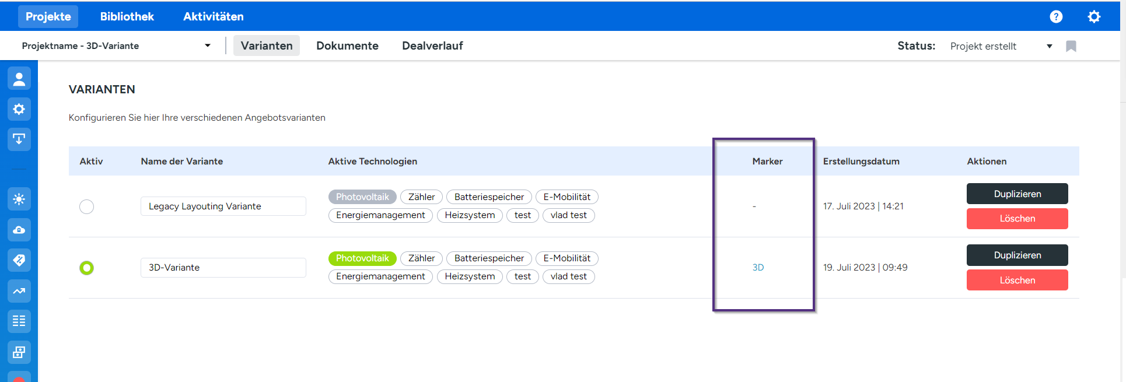Open the Bibliothek menu

(127, 17)
